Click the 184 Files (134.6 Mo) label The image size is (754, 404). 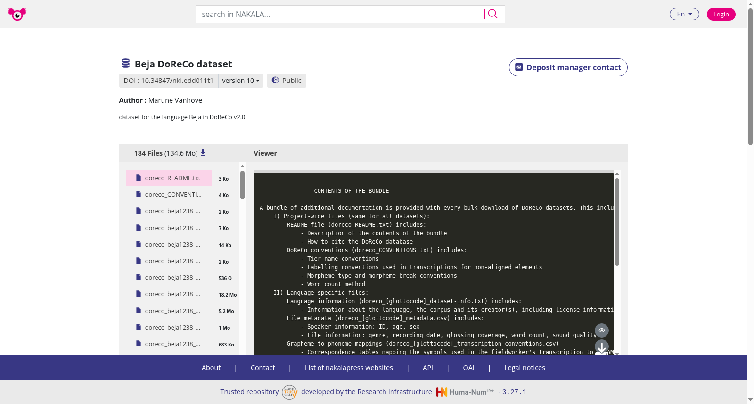coord(166,153)
